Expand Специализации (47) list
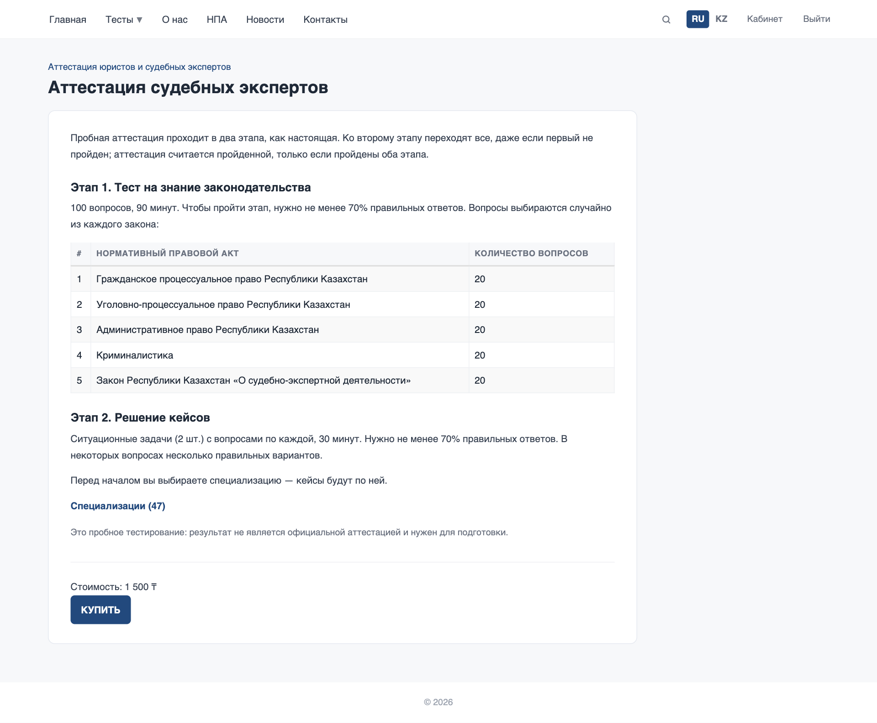Screen dimensions: 877x723 (118, 506)
